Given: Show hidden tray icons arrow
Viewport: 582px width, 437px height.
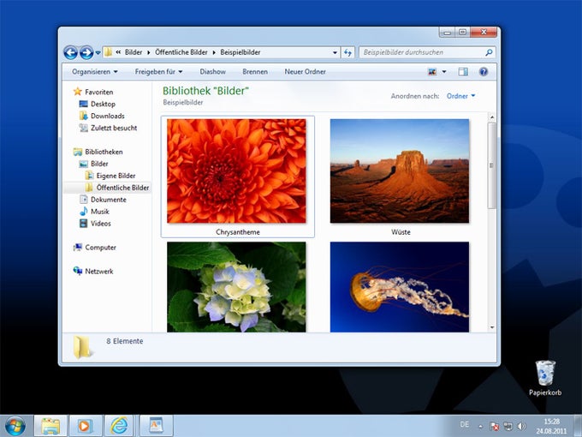Looking at the screenshot, I should 480,426.
